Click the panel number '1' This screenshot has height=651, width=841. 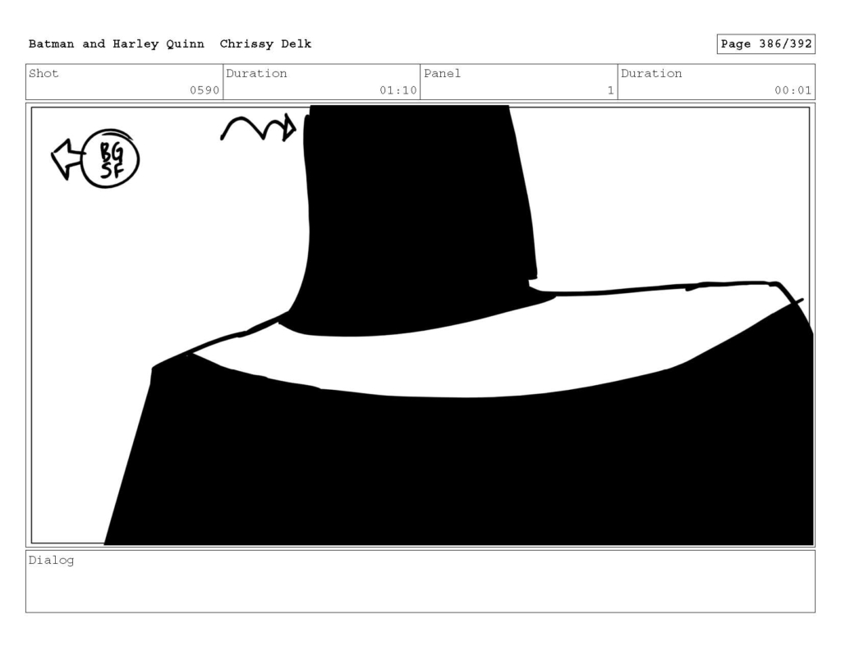tap(610, 90)
